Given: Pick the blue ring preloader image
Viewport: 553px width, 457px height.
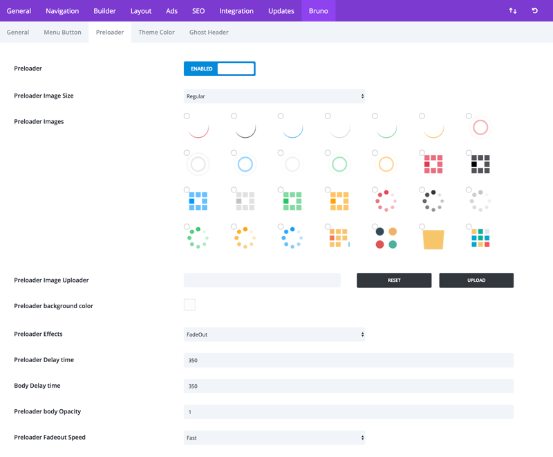Looking at the screenshot, I should click(x=245, y=164).
